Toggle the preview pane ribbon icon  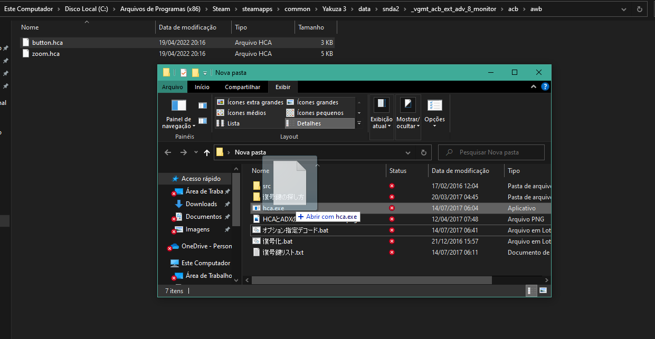pos(203,105)
